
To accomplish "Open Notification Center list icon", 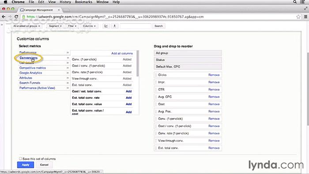I will click(302, 2).
